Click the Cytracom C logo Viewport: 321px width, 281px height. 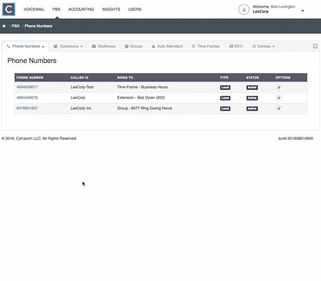click(8, 9)
